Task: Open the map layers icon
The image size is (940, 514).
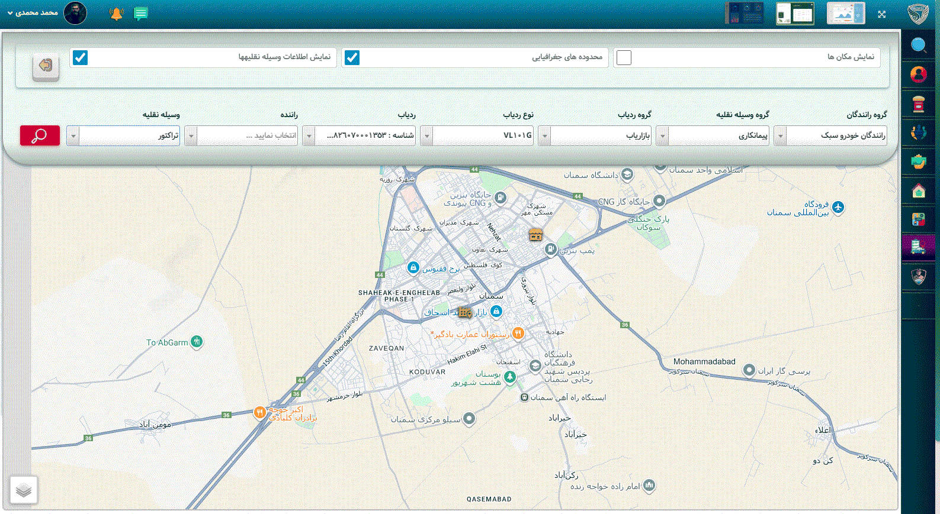Action: (24, 490)
